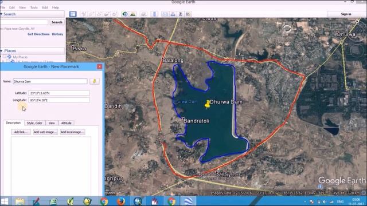367x206 pixels.
Task: Open the Tools menu
Action: 34,7
